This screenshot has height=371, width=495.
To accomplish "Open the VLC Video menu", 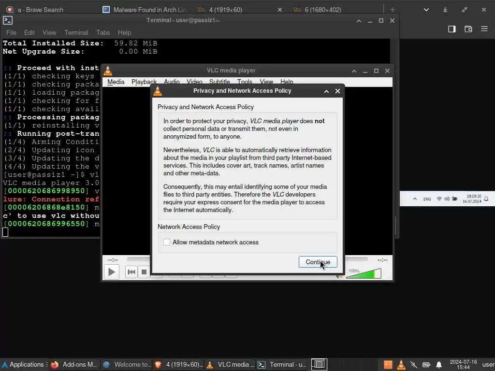I will pyautogui.click(x=194, y=82).
